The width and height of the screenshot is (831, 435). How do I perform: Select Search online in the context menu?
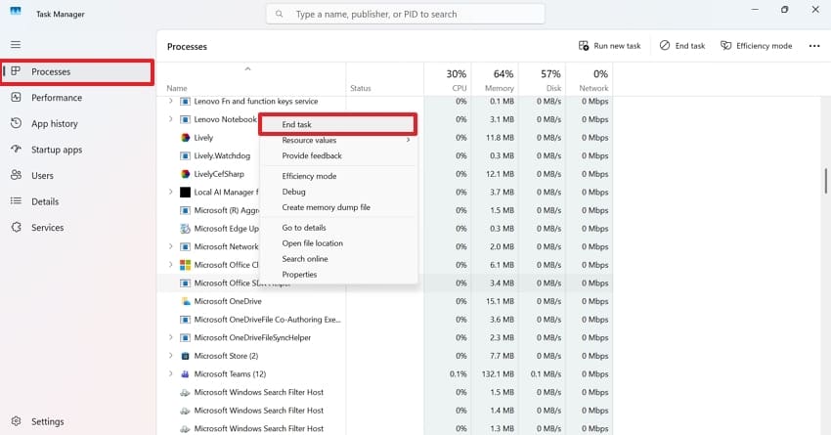point(338,259)
